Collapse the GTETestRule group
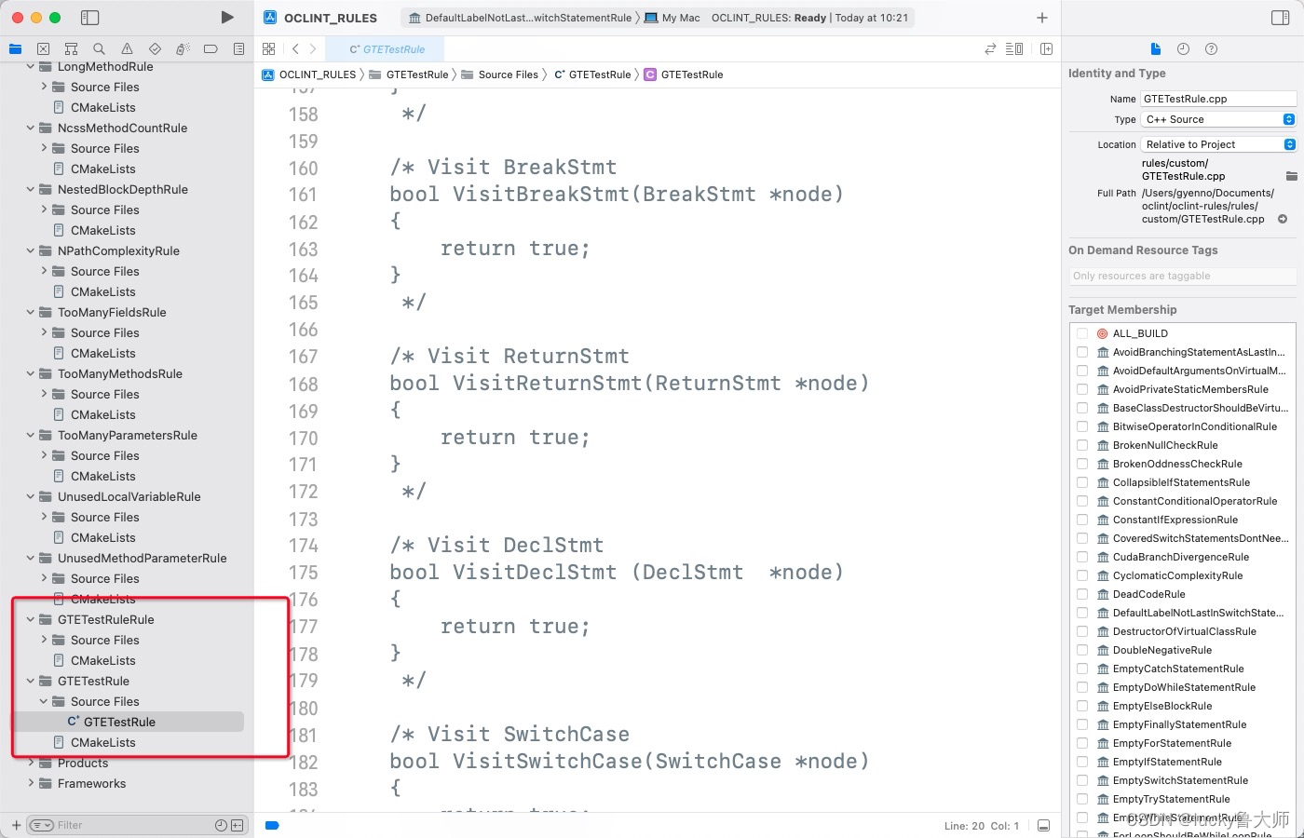This screenshot has height=838, width=1304. coord(31,681)
